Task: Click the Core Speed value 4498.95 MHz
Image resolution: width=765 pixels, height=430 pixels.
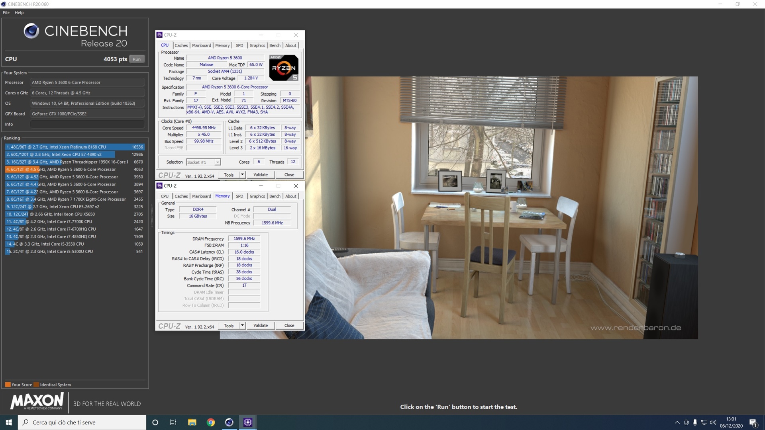Action: (x=204, y=128)
